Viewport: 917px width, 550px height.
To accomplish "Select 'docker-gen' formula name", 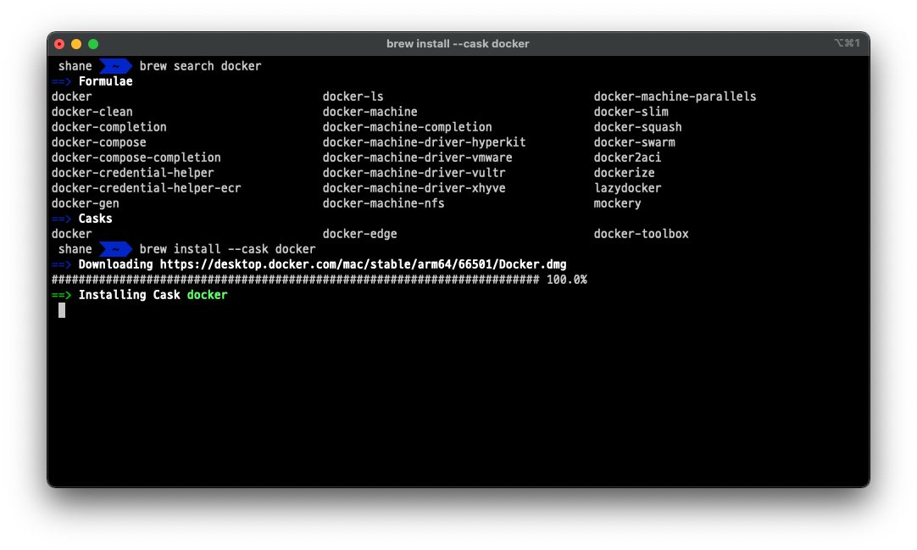I will point(86,203).
